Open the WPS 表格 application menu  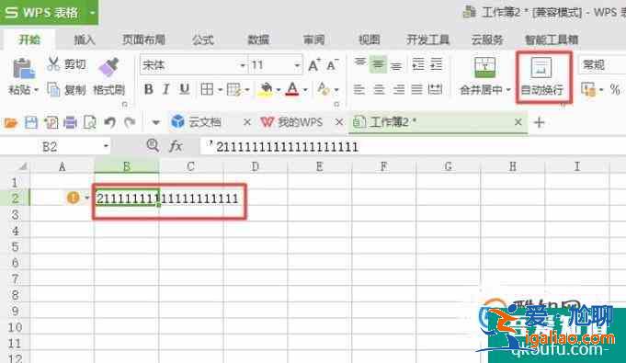click(49, 12)
